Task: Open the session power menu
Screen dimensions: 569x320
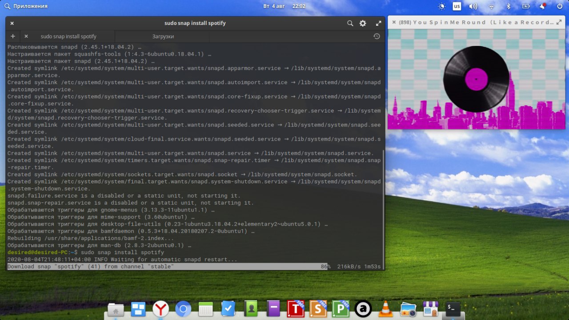Action: pos(560,6)
